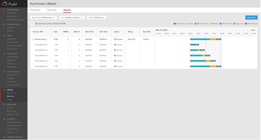
Task: Click the icon next to Pure Protect //DRaaS title
Action: click(x=58, y=4)
